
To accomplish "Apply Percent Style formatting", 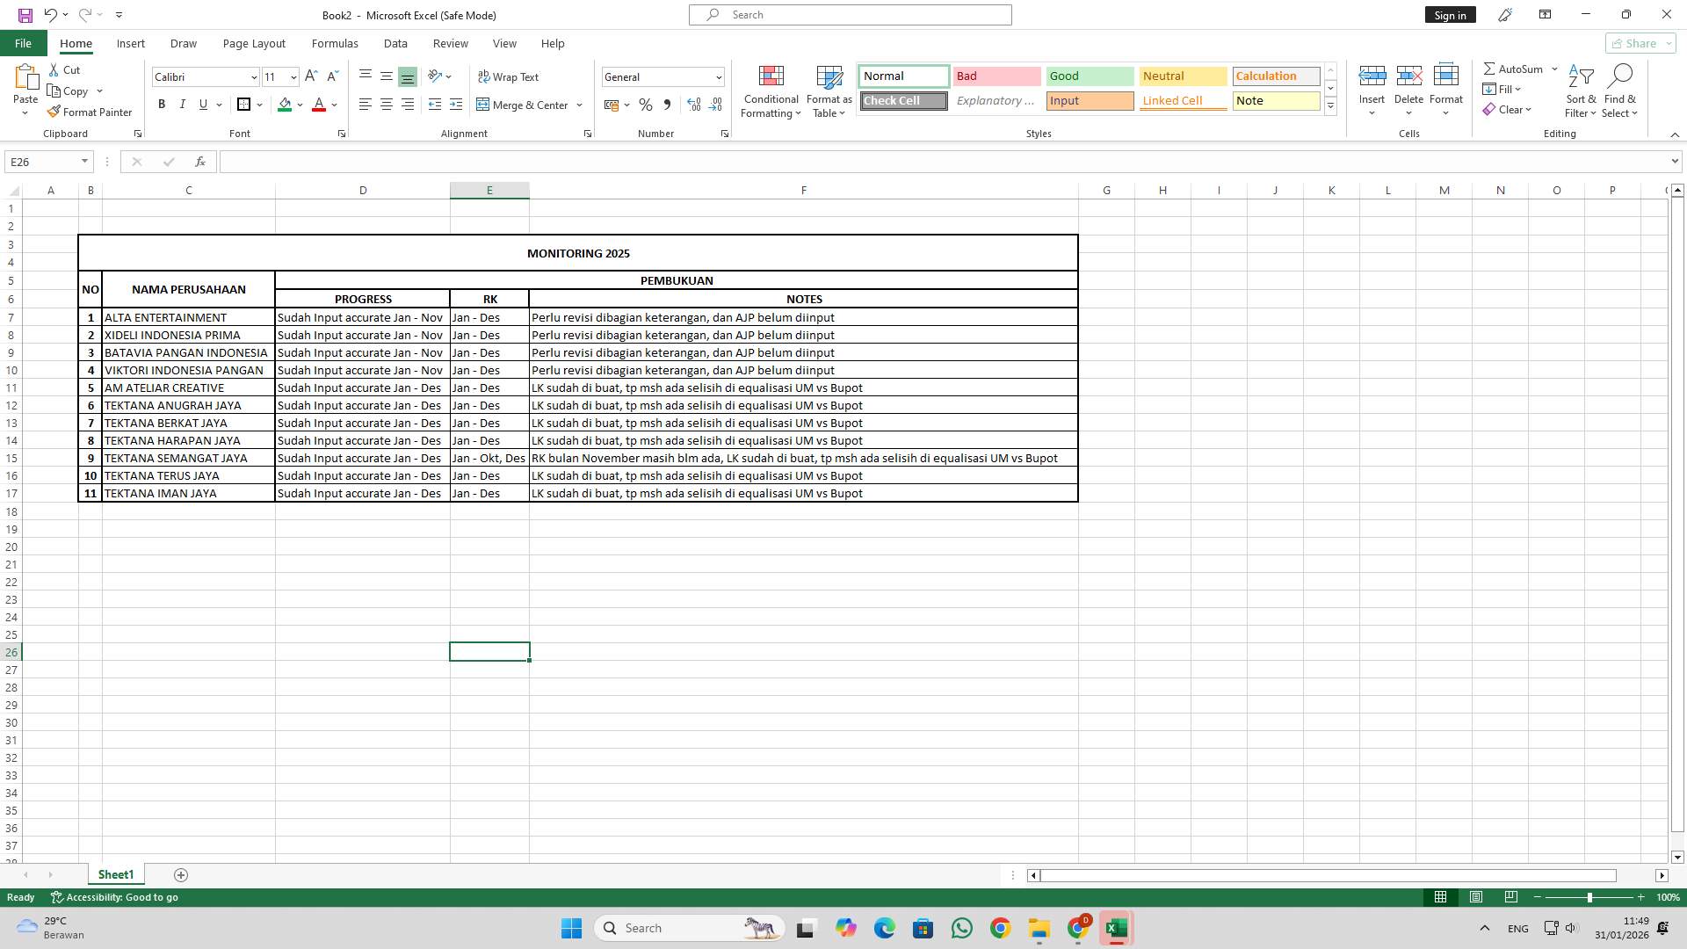I will pos(646,105).
